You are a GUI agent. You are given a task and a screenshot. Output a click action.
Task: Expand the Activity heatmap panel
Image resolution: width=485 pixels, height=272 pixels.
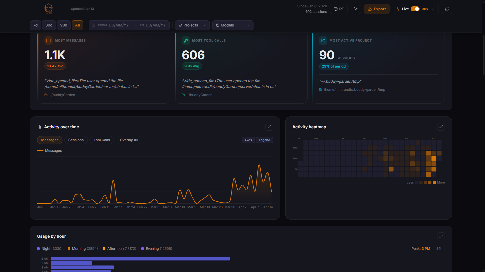(441, 127)
